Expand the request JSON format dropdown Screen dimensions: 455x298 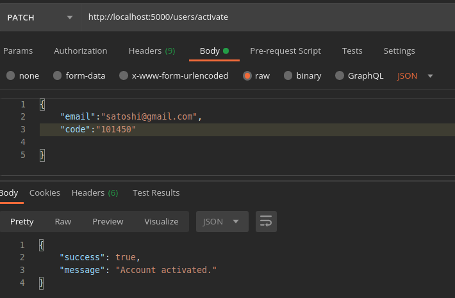[x=416, y=75]
